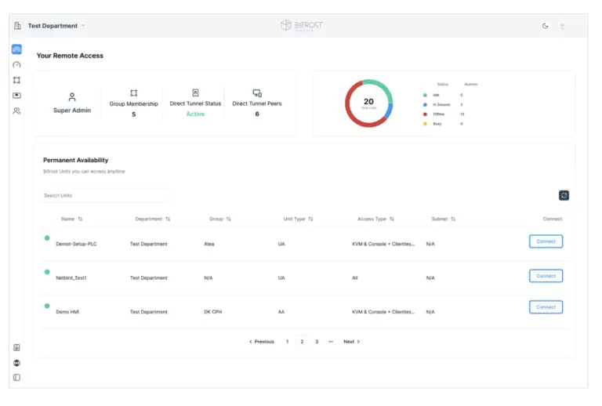Toggle dark mode with the moon icon

coord(546,26)
